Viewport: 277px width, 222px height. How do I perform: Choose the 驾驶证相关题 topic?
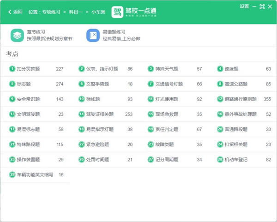(99, 114)
